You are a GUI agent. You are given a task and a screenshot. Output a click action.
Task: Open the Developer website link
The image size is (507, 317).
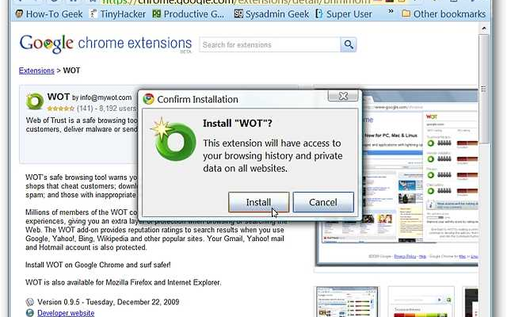pyautogui.click(x=66, y=313)
